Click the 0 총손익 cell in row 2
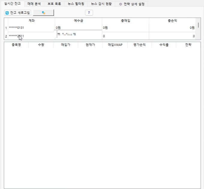Screen dimensions: 204x189 coord(172,36)
